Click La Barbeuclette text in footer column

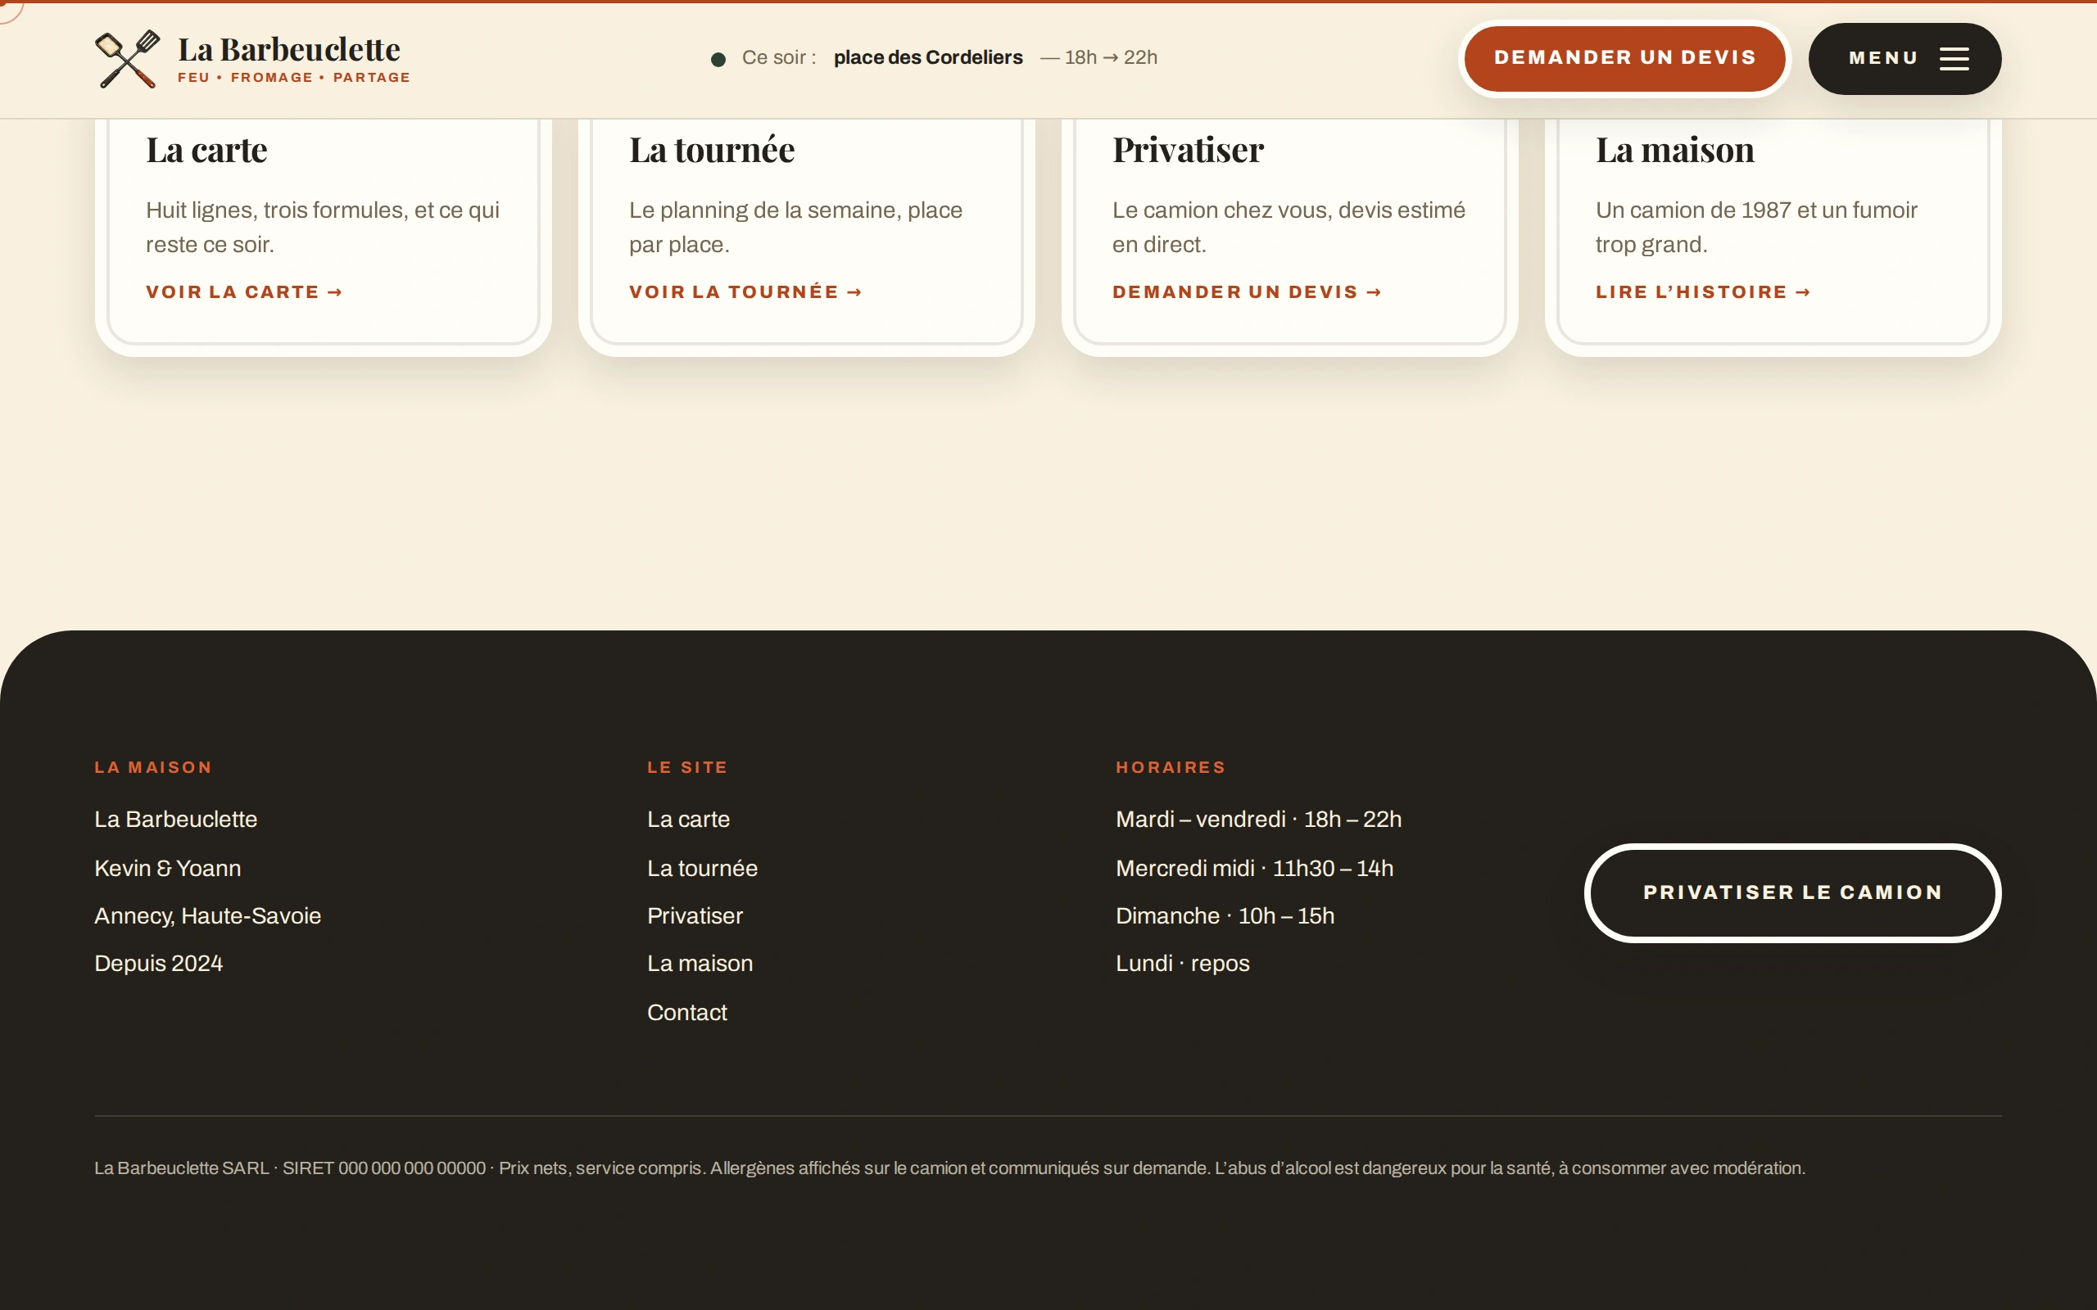tap(176, 819)
